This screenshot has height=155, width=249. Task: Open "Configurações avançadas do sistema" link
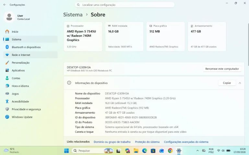pos(186,142)
